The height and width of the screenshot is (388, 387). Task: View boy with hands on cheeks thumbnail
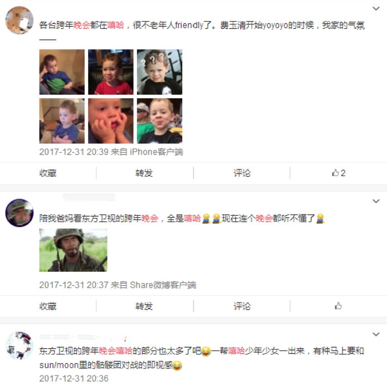click(x=111, y=121)
